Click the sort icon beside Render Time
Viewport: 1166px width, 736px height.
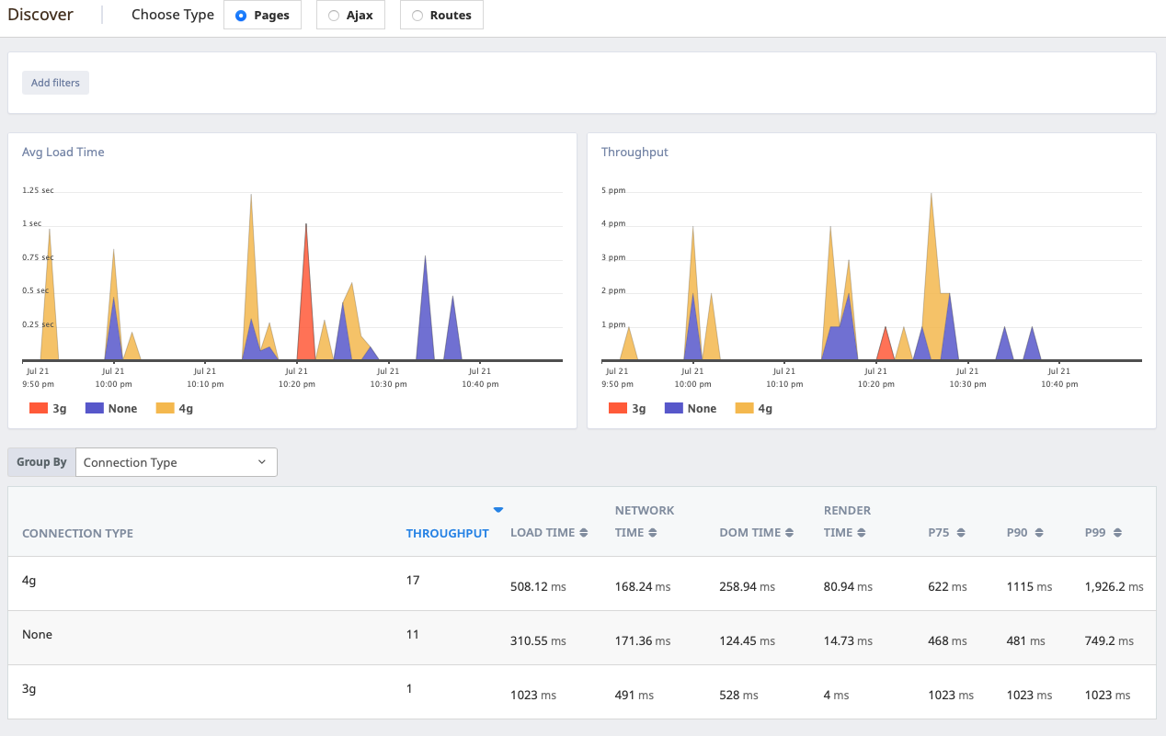click(862, 533)
